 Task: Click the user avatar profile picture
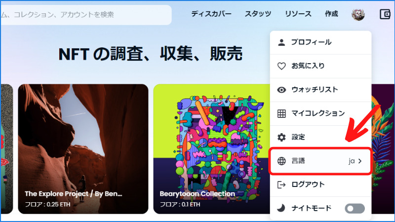(x=358, y=14)
